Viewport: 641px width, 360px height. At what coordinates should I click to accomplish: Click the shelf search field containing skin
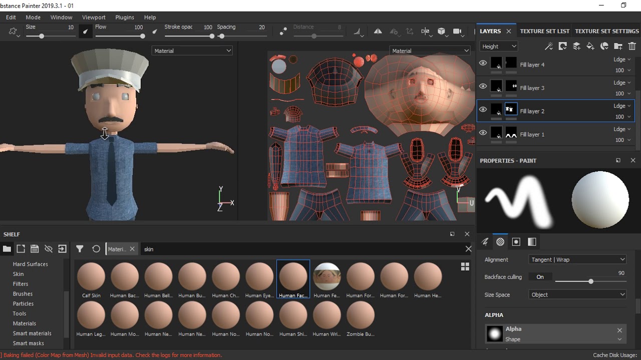click(x=302, y=249)
